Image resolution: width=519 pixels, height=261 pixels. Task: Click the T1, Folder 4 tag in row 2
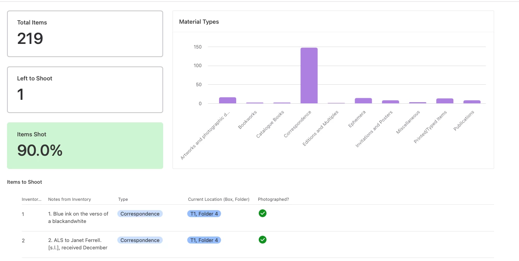coord(204,240)
